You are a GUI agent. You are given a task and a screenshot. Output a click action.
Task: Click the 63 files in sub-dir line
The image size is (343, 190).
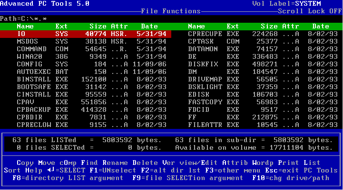click(x=254, y=140)
